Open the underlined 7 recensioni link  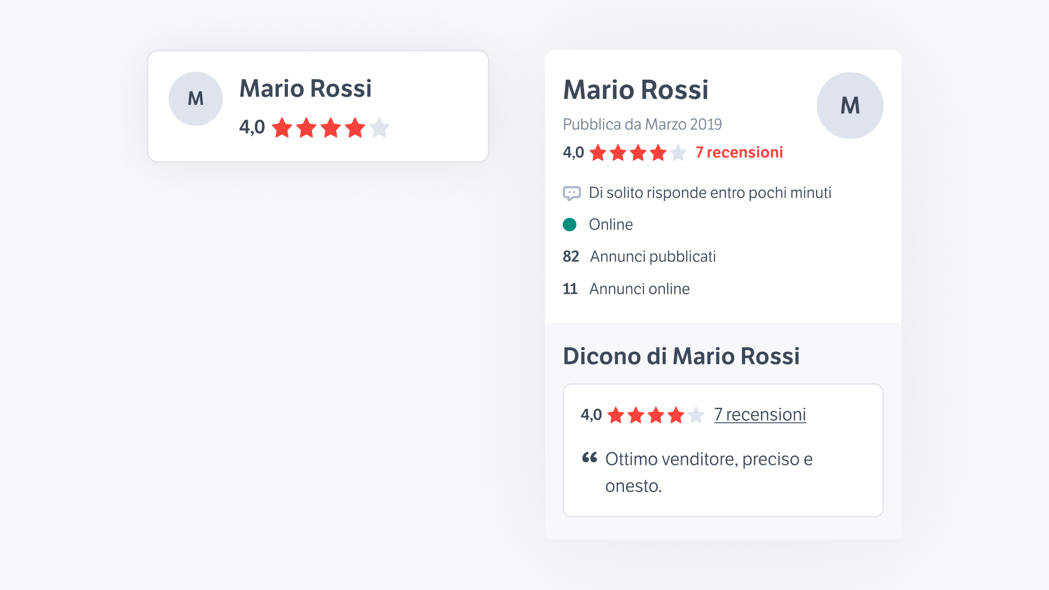coord(760,415)
